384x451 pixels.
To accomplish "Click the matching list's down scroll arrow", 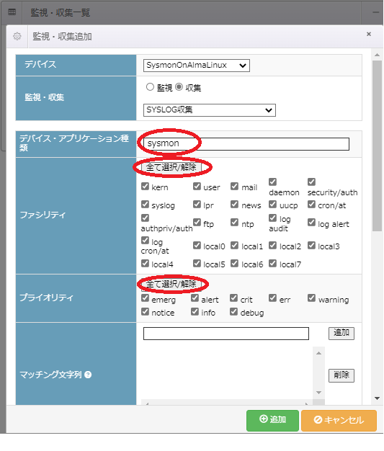I will (x=318, y=393).
